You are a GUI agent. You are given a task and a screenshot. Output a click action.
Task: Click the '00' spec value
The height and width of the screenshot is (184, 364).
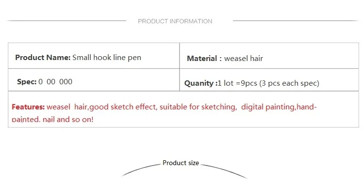tap(51, 82)
